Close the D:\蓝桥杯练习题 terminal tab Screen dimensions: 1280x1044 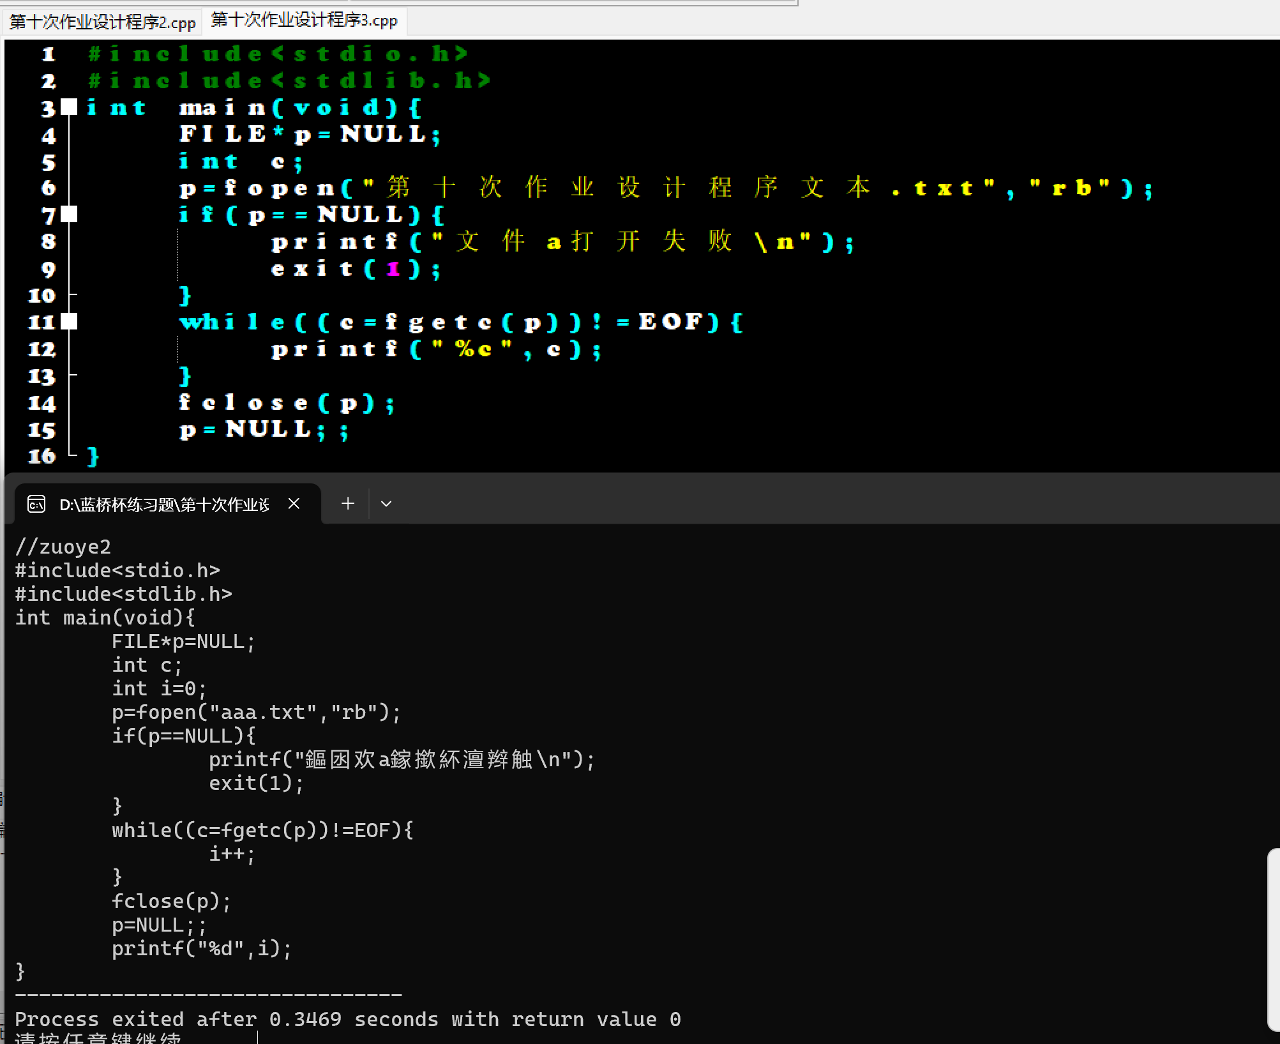coord(294,504)
